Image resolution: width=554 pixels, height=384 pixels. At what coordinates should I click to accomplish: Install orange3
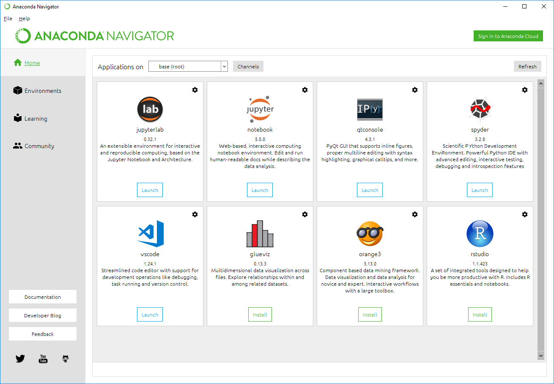tap(370, 314)
